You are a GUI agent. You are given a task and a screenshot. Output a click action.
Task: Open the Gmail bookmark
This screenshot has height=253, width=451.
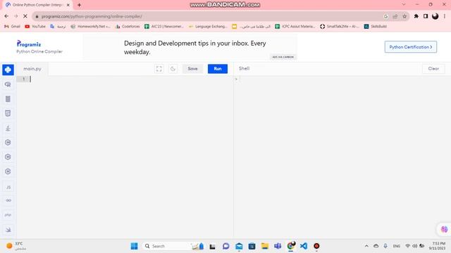[12, 27]
